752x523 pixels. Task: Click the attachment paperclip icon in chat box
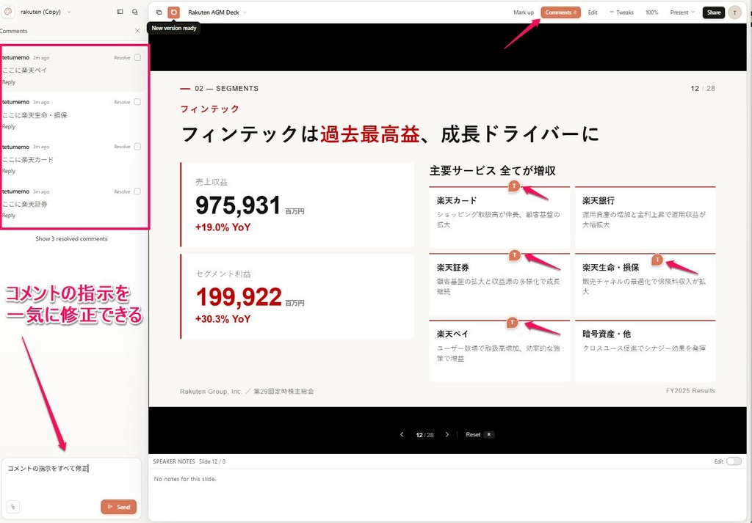[x=13, y=507]
